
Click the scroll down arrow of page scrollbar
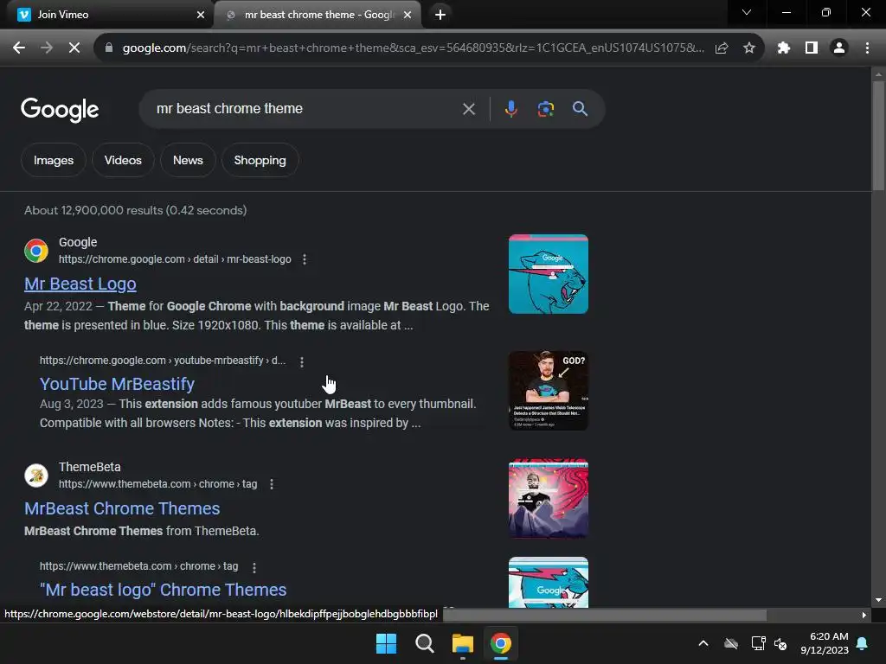[x=878, y=600]
